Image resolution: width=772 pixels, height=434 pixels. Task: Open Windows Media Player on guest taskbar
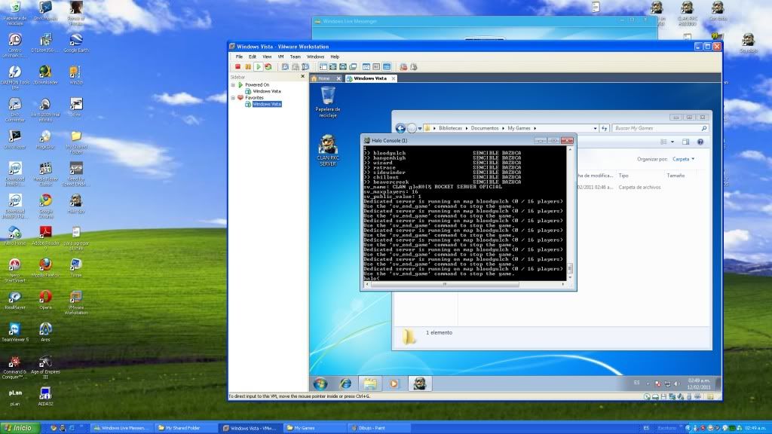click(394, 384)
